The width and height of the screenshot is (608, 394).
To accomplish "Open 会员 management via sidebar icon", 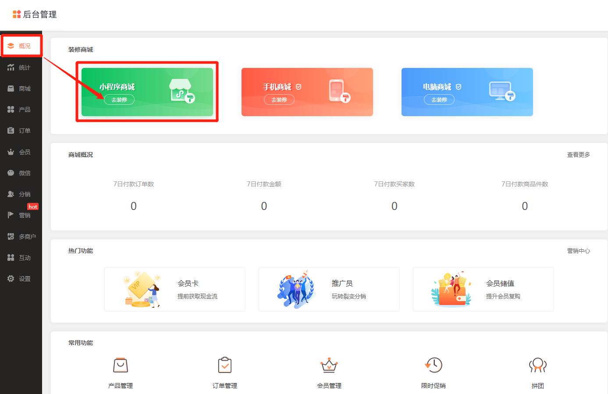I will click(11, 152).
